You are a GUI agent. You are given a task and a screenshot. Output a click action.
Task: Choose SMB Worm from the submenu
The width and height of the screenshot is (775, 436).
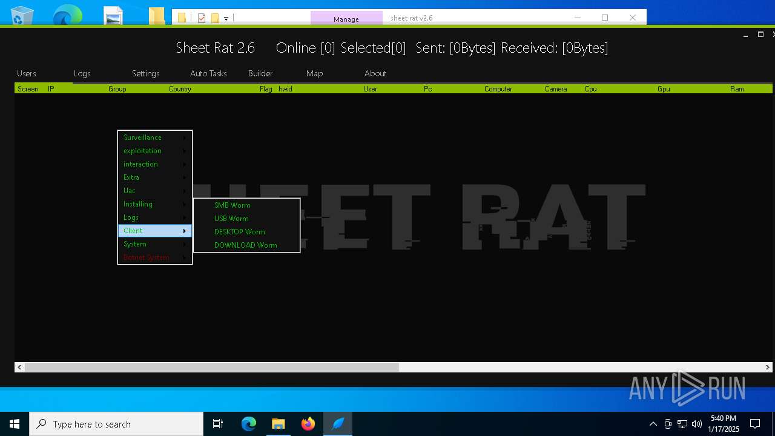[x=246, y=205]
